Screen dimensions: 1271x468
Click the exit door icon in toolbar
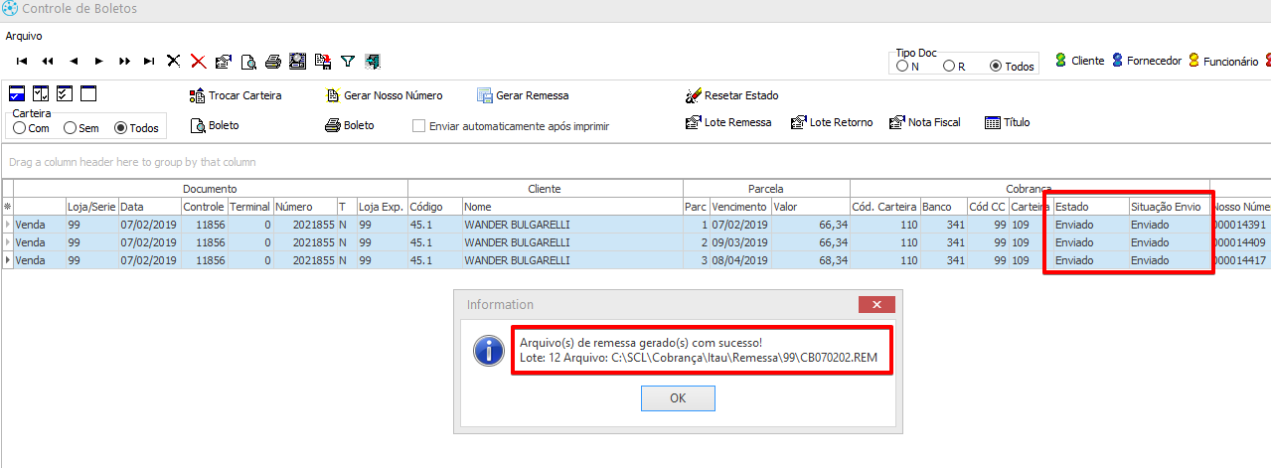[372, 62]
